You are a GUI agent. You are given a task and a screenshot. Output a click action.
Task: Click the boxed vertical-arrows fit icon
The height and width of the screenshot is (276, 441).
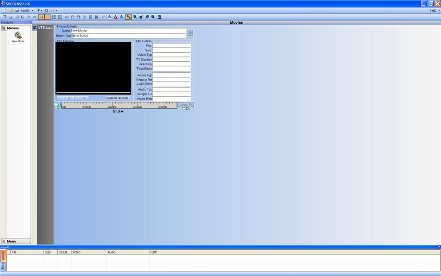(x=54, y=17)
